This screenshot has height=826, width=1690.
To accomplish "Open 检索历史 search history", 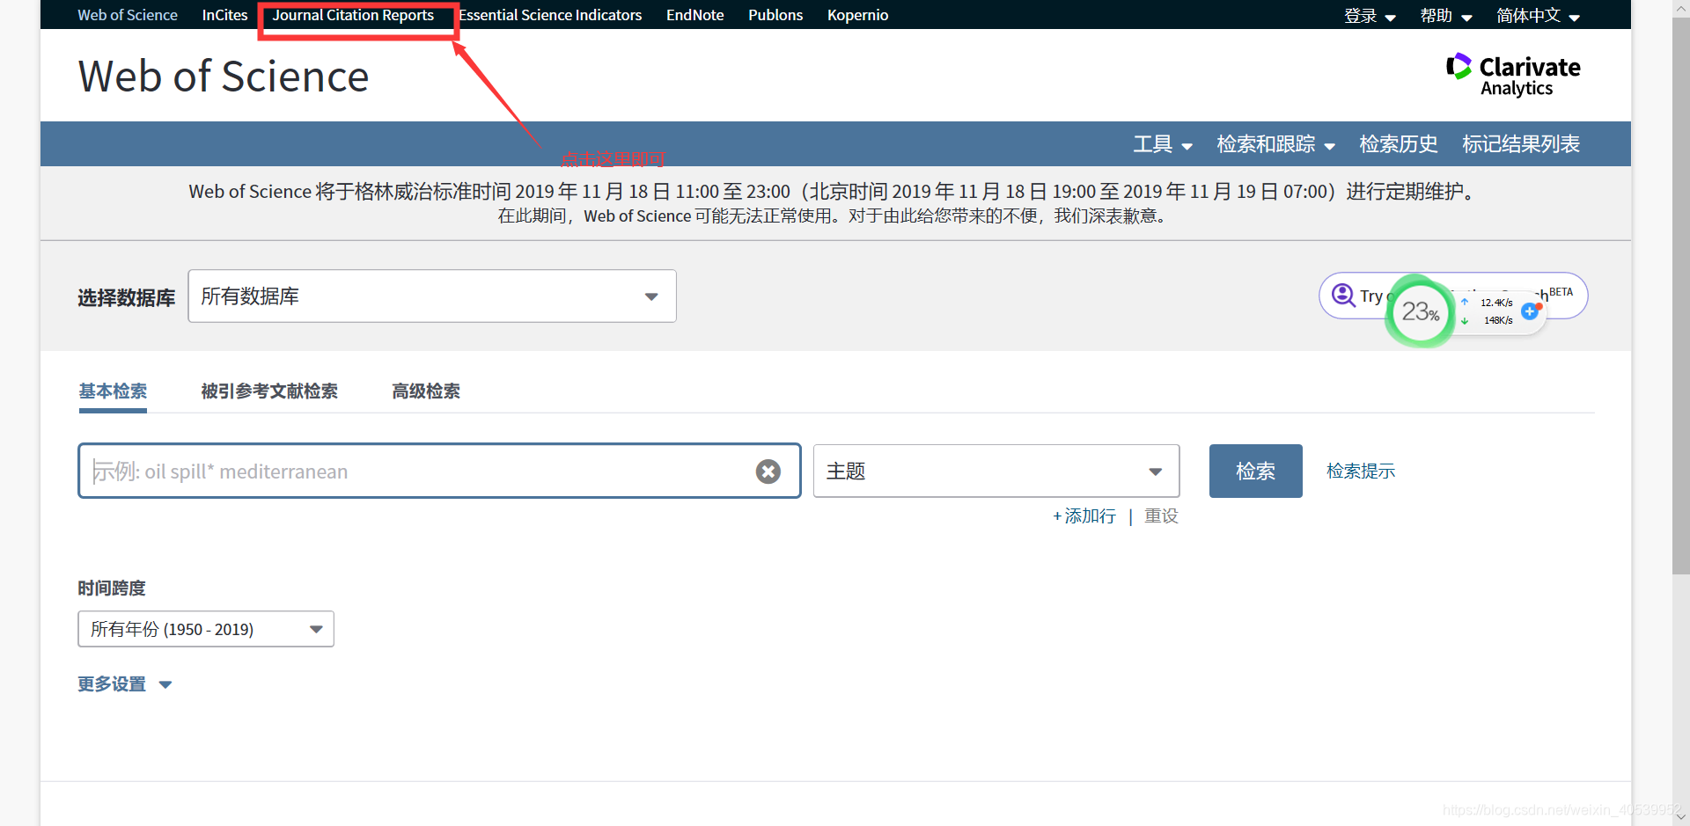I will coord(1398,144).
